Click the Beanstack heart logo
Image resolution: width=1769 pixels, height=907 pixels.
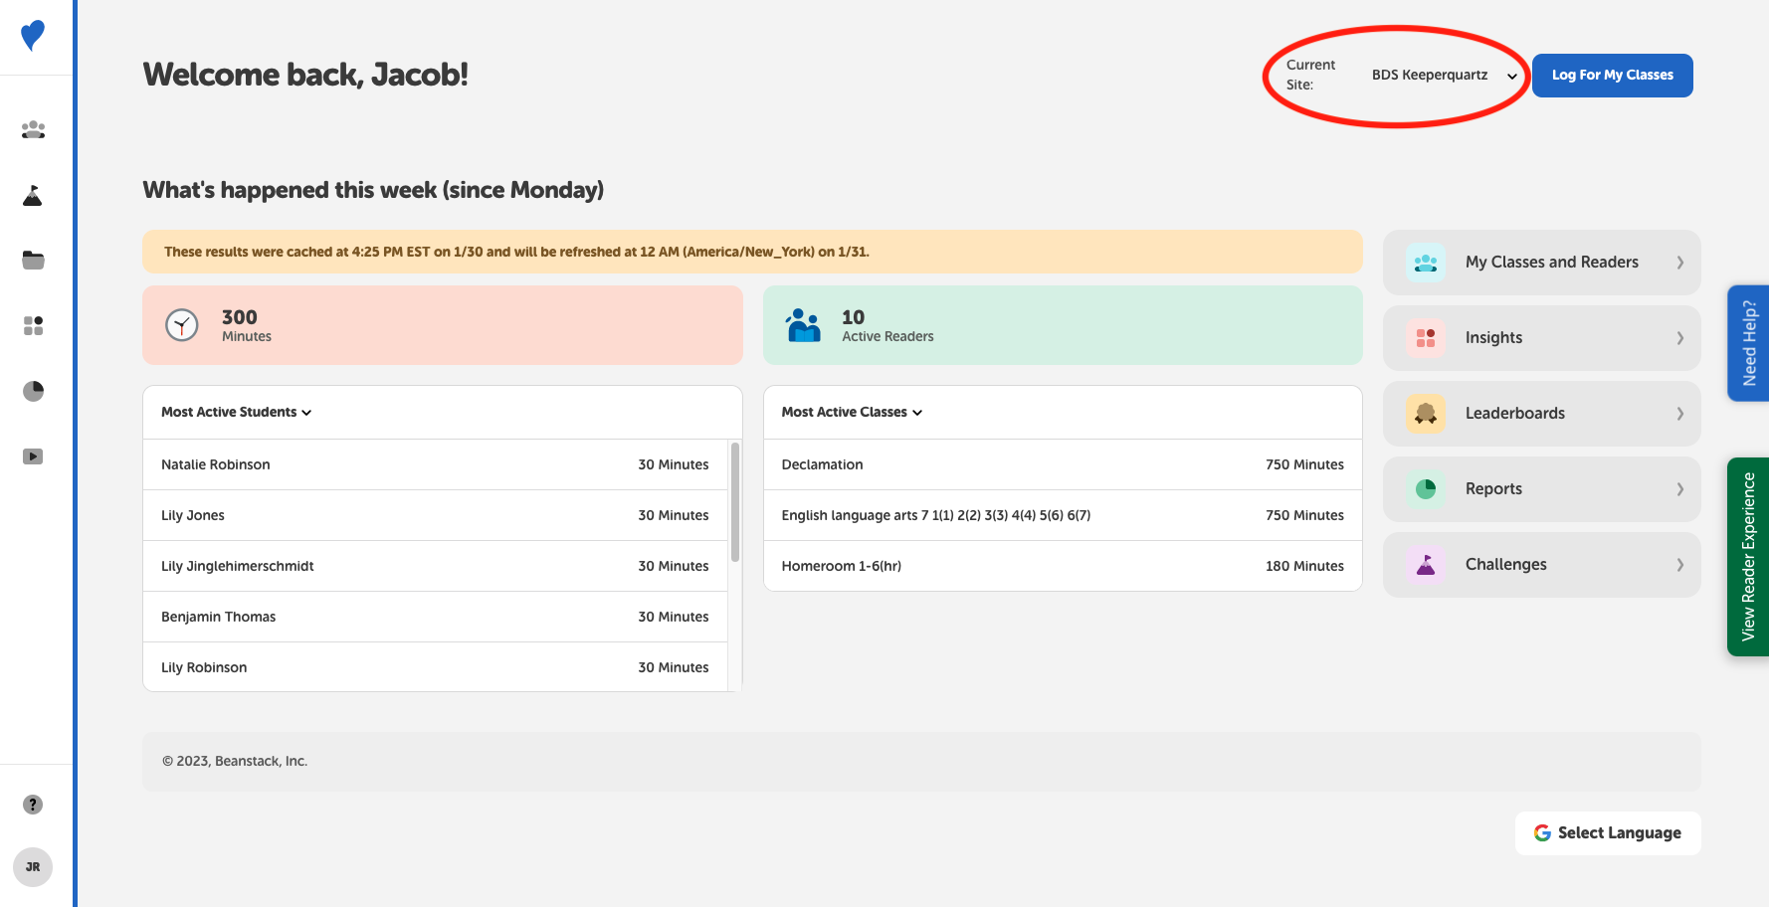[32, 37]
